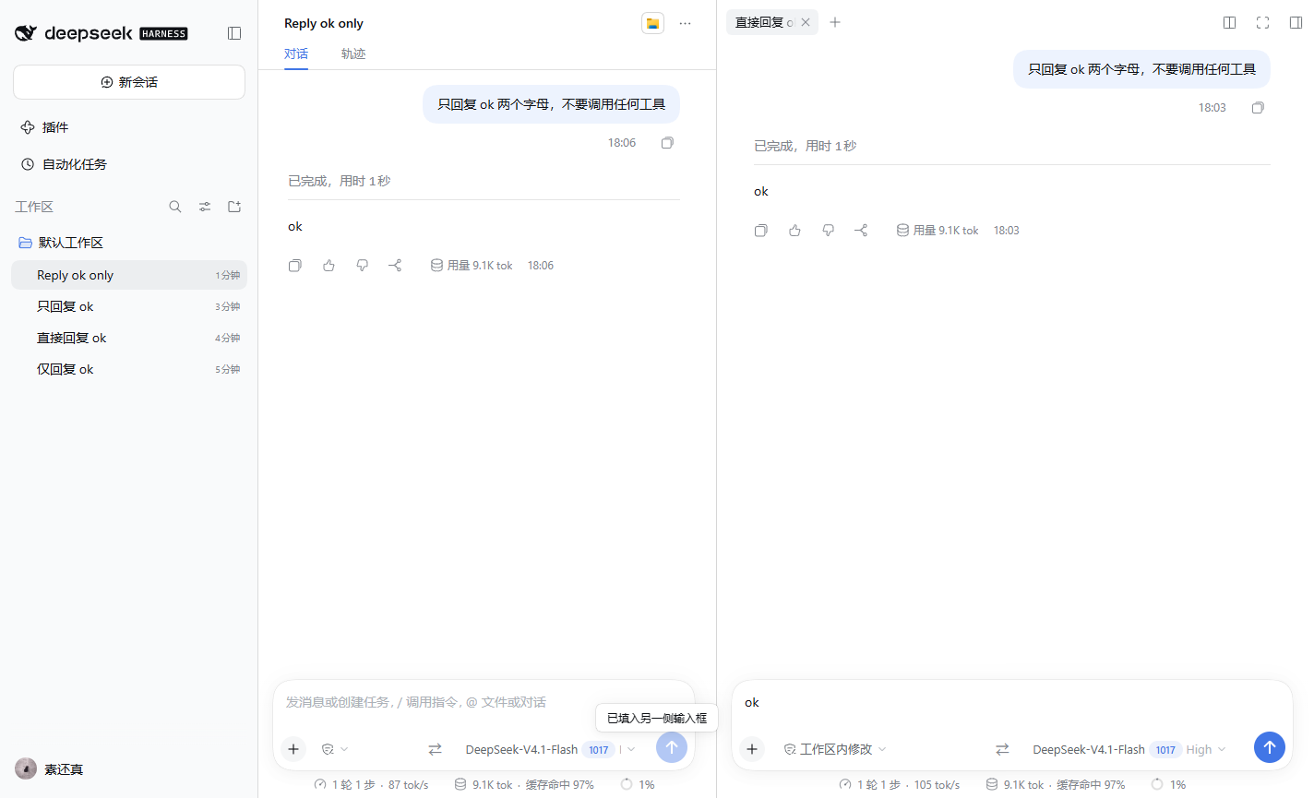Open user profile 素还真
The image size is (1314, 798).
[x=50, y=768]
